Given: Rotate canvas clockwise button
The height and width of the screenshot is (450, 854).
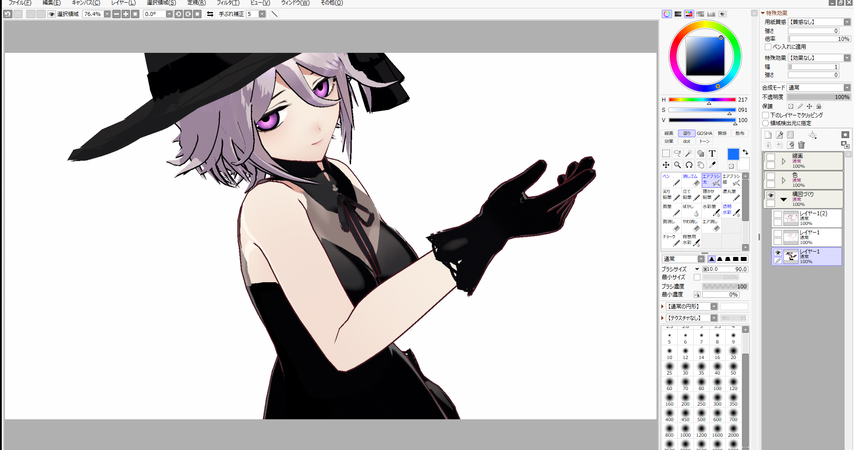Looking at the screenshot, I should [188, 14].
